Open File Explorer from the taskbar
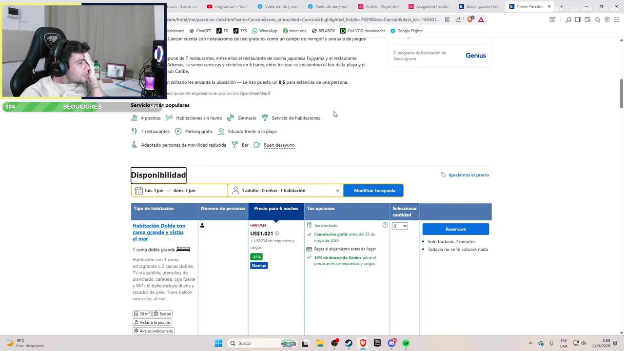 [x=320, y=343]
